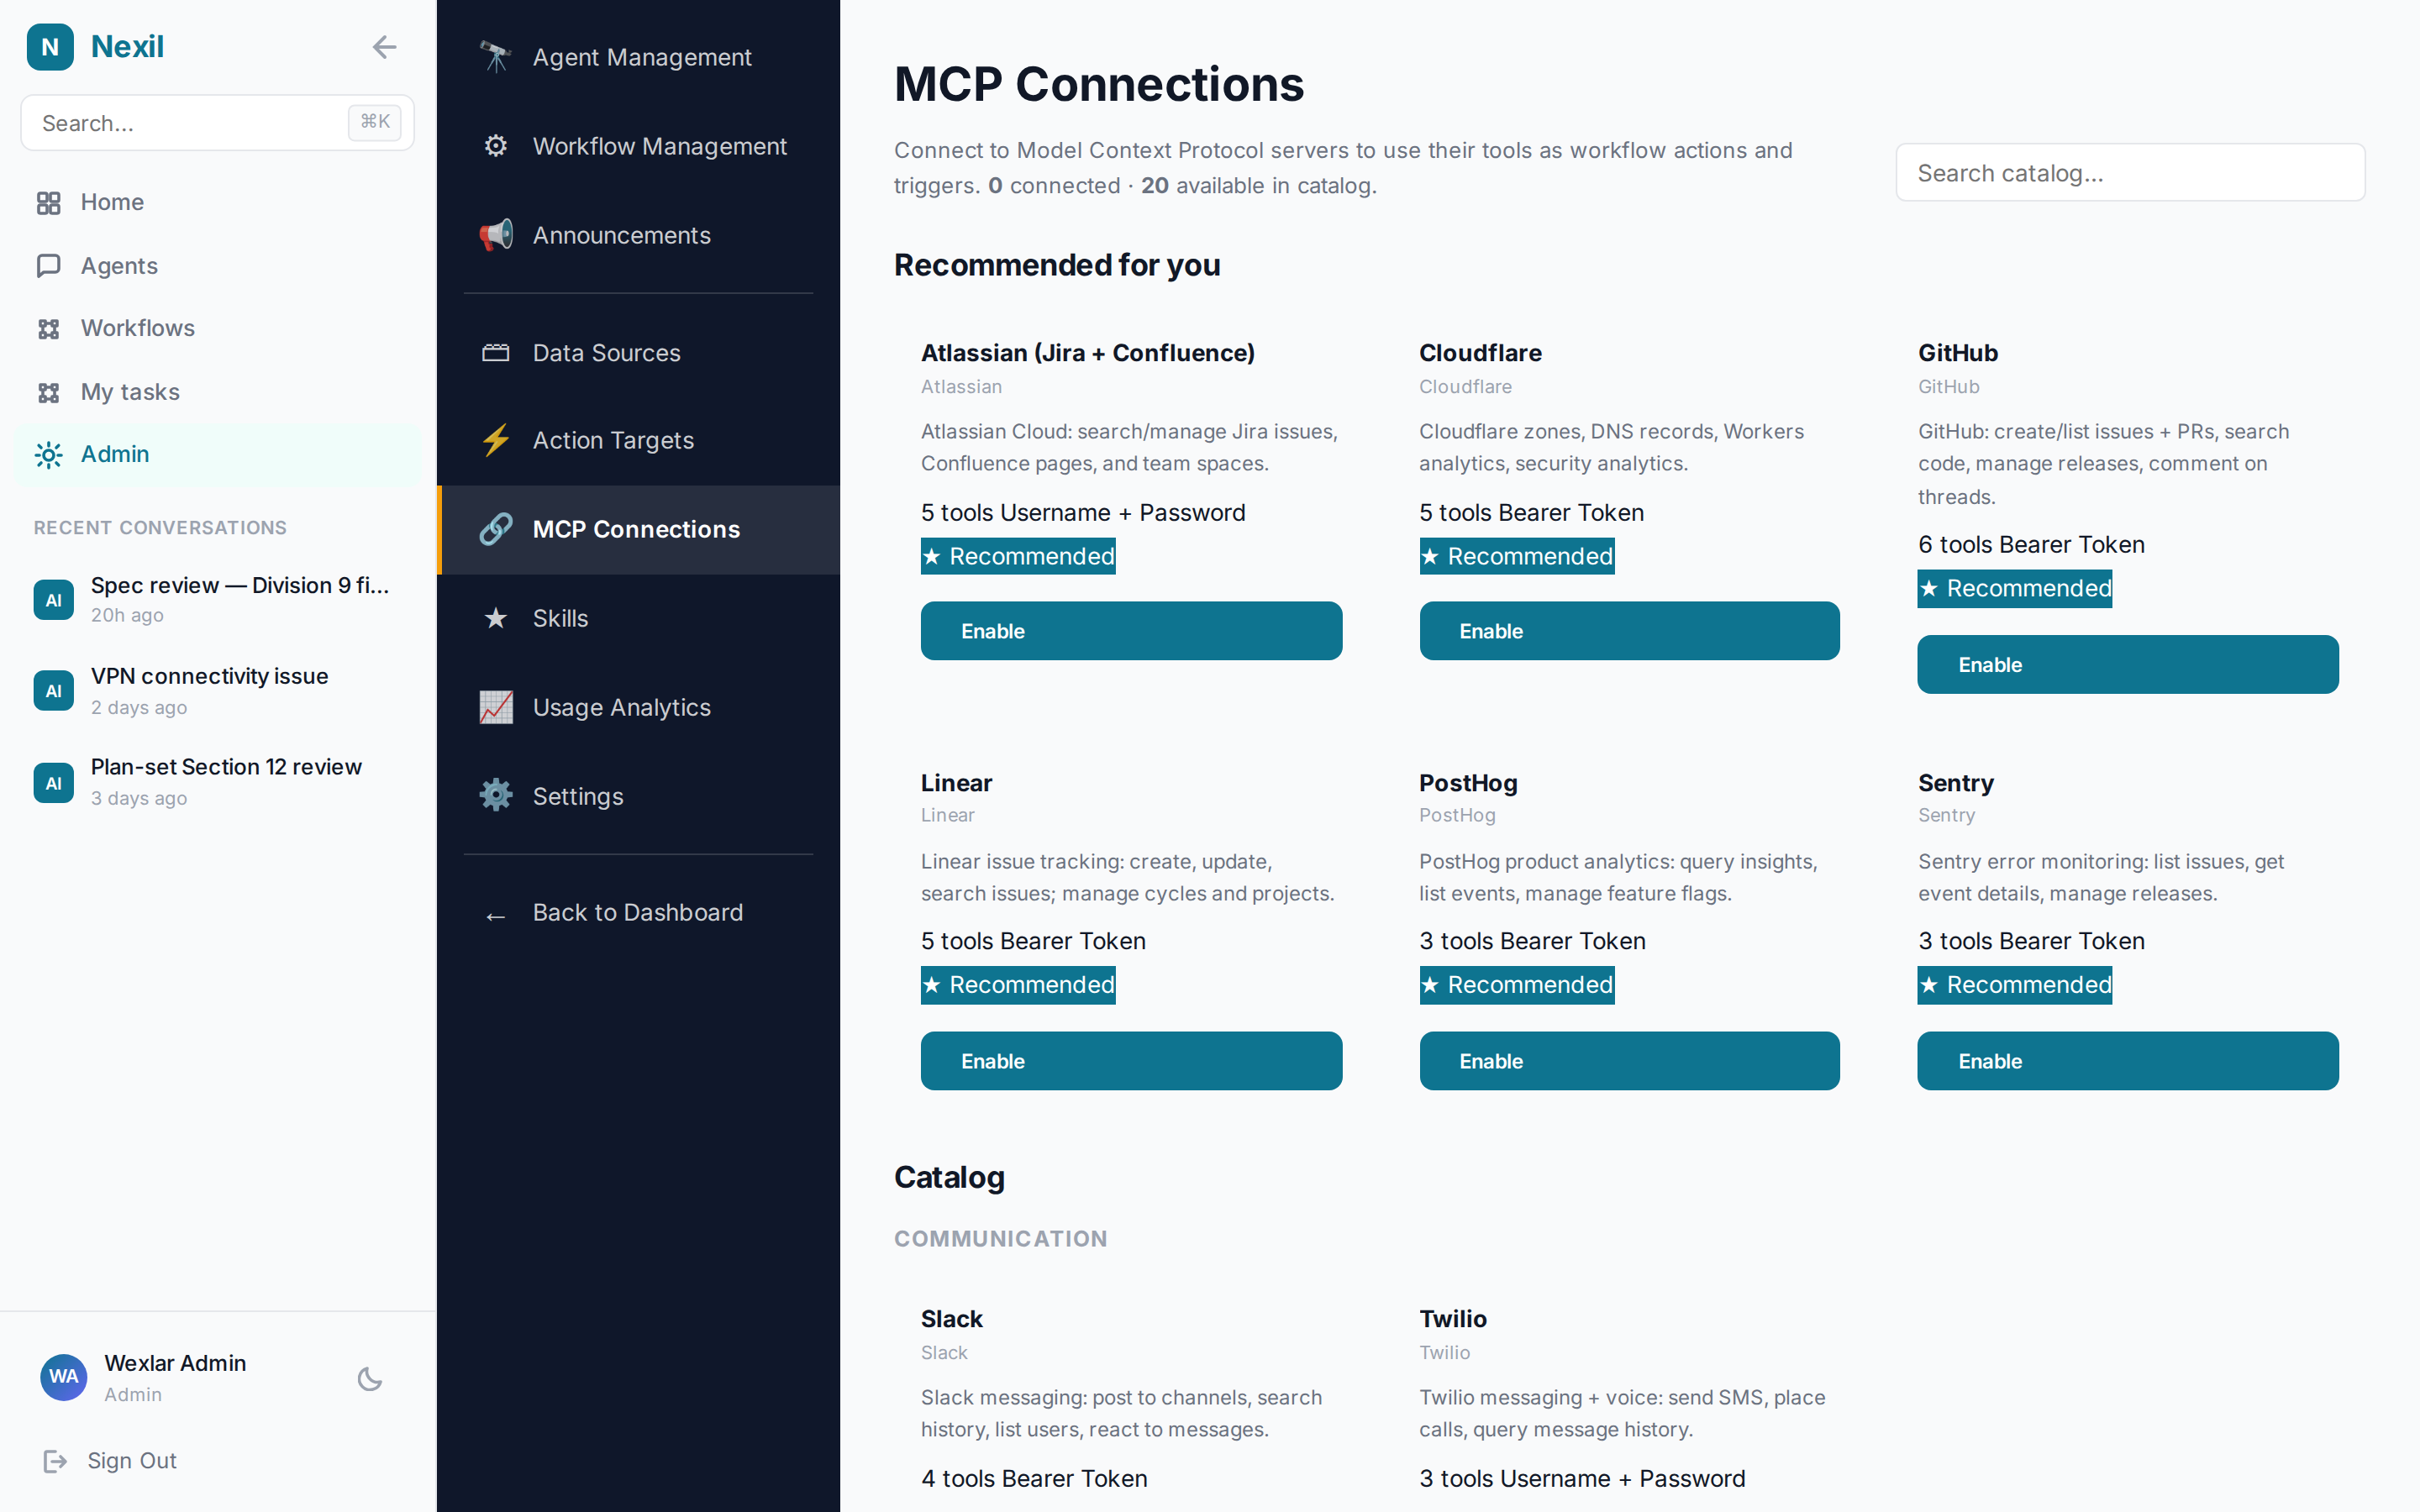The image size is (2420, 1512).
Task: Click the Data Sources folder icon
Action: pyautogui.click(x=496, y=353)
